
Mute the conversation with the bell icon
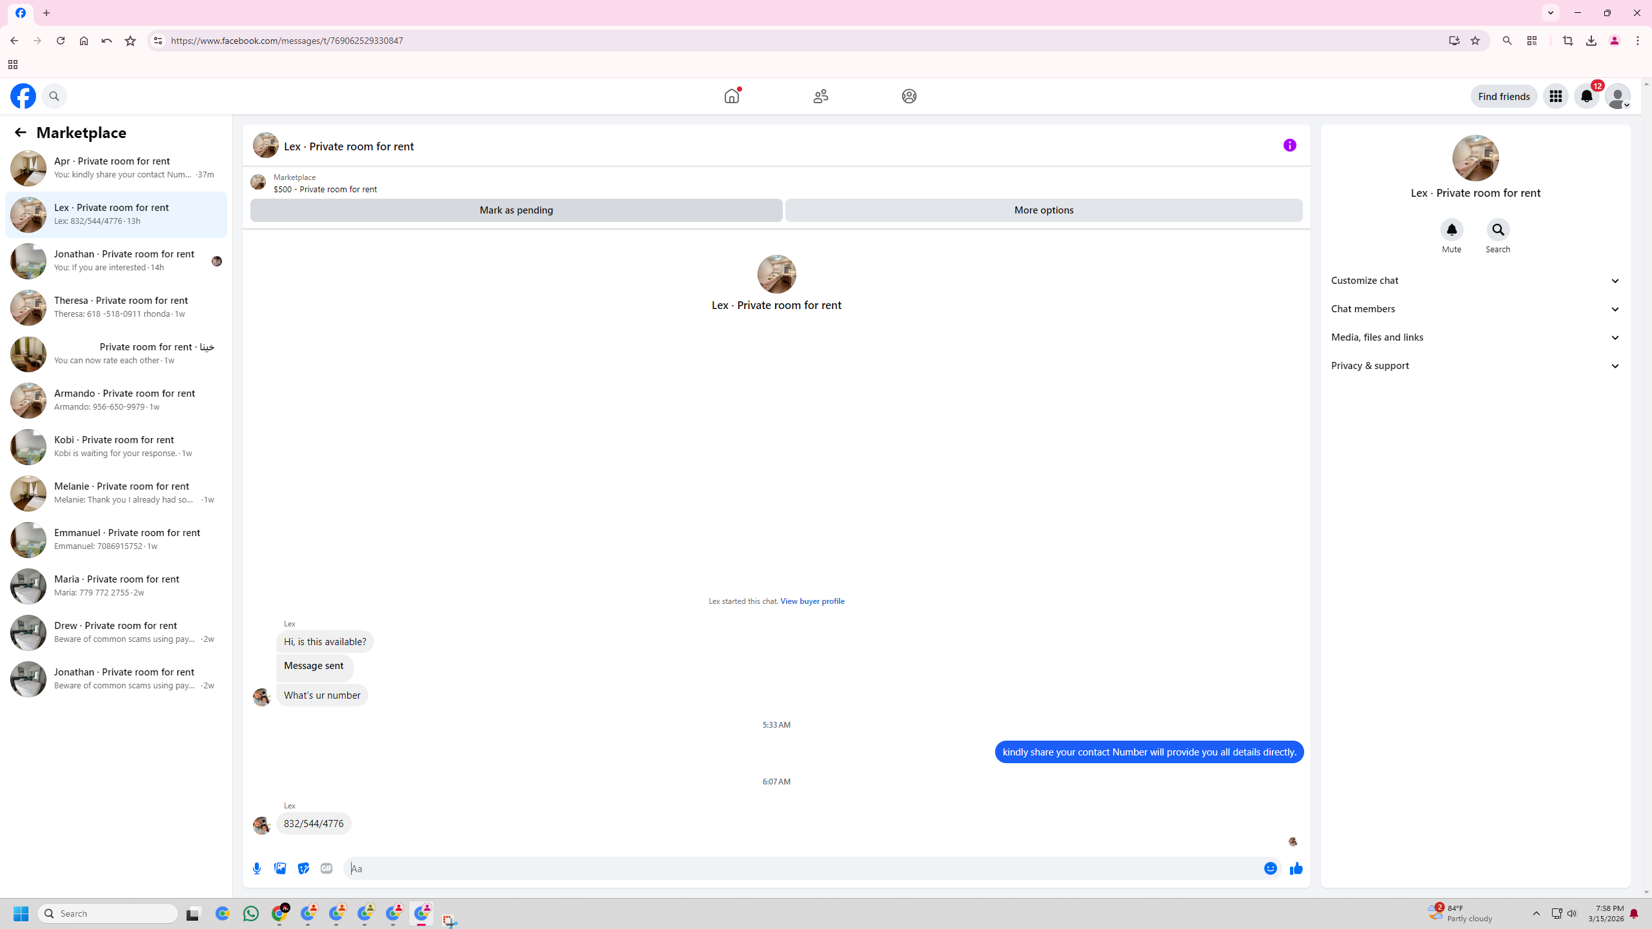[1452, 230]
